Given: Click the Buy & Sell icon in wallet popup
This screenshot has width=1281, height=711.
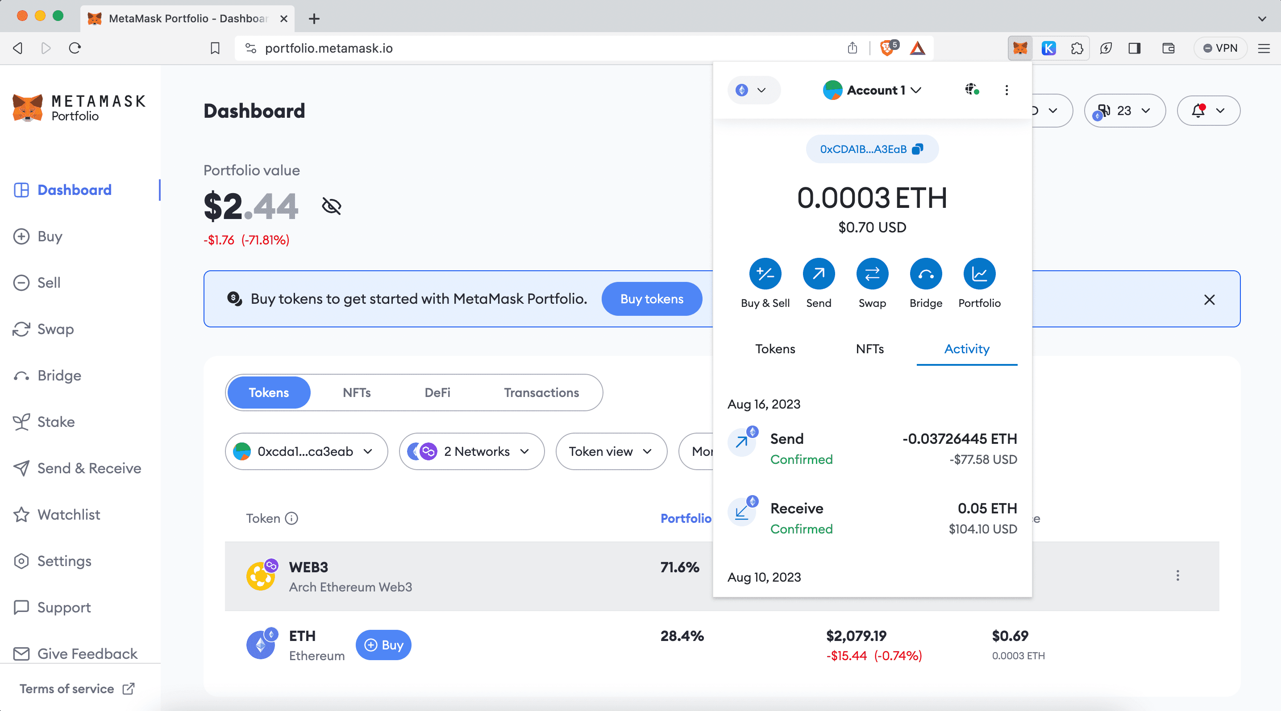Looking at the screenshot, I should tap(765, 274).
